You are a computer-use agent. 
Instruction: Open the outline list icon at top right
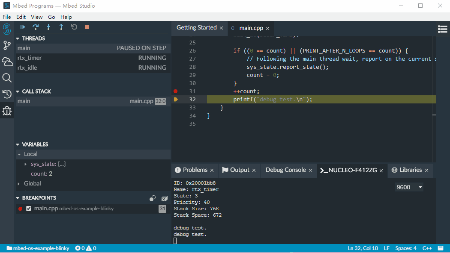point(442,29)
